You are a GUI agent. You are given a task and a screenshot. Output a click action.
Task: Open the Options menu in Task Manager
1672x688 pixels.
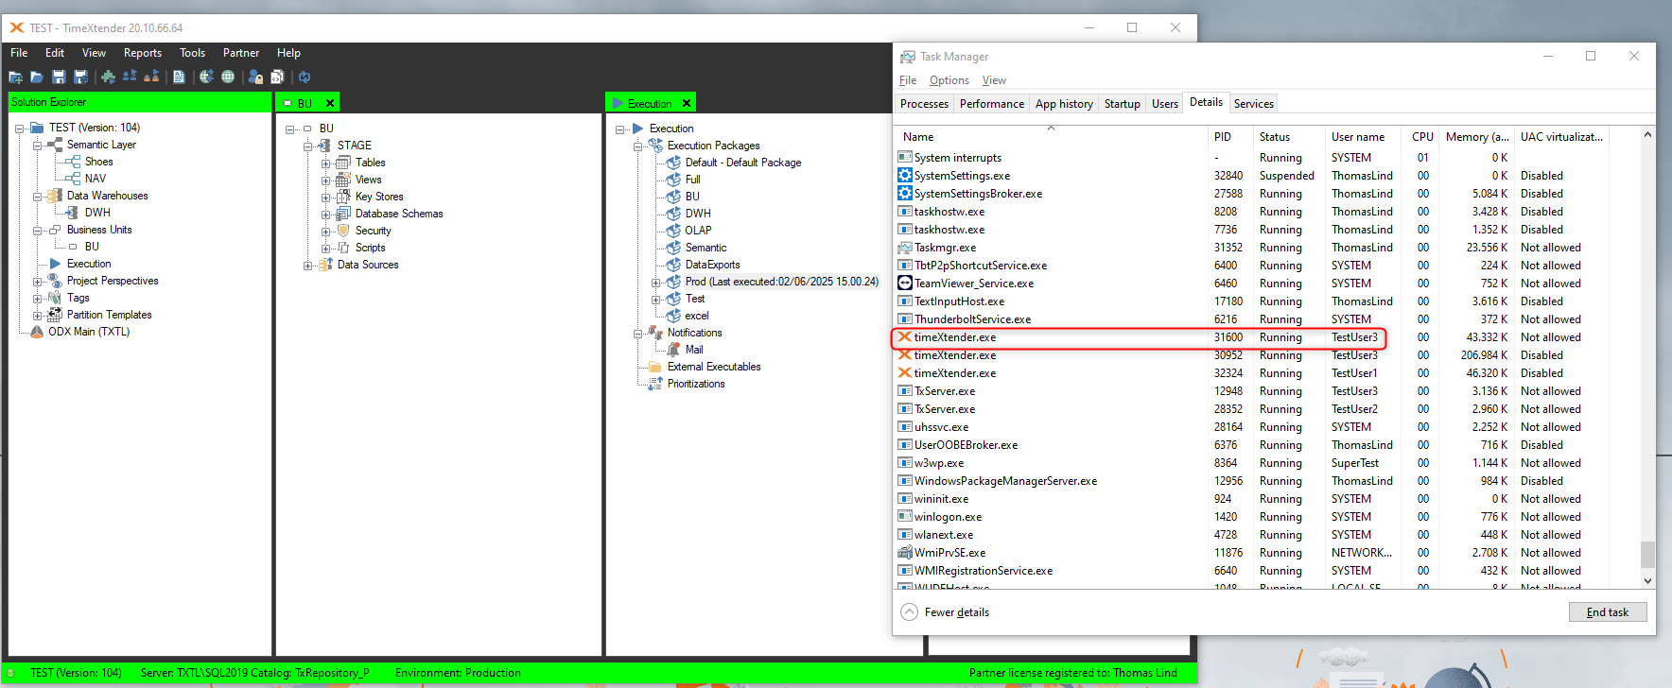(x=949, y=80)
